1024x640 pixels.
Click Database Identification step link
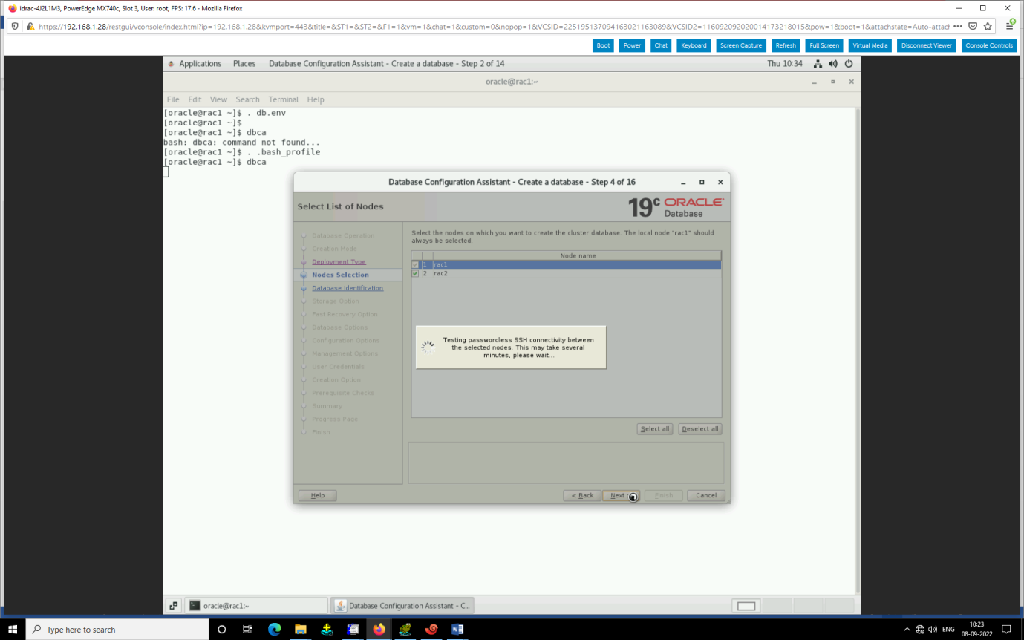click(348, 288)
